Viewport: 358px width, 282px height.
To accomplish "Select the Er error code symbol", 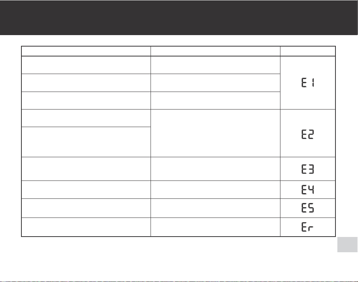I will tap(307, 227).
